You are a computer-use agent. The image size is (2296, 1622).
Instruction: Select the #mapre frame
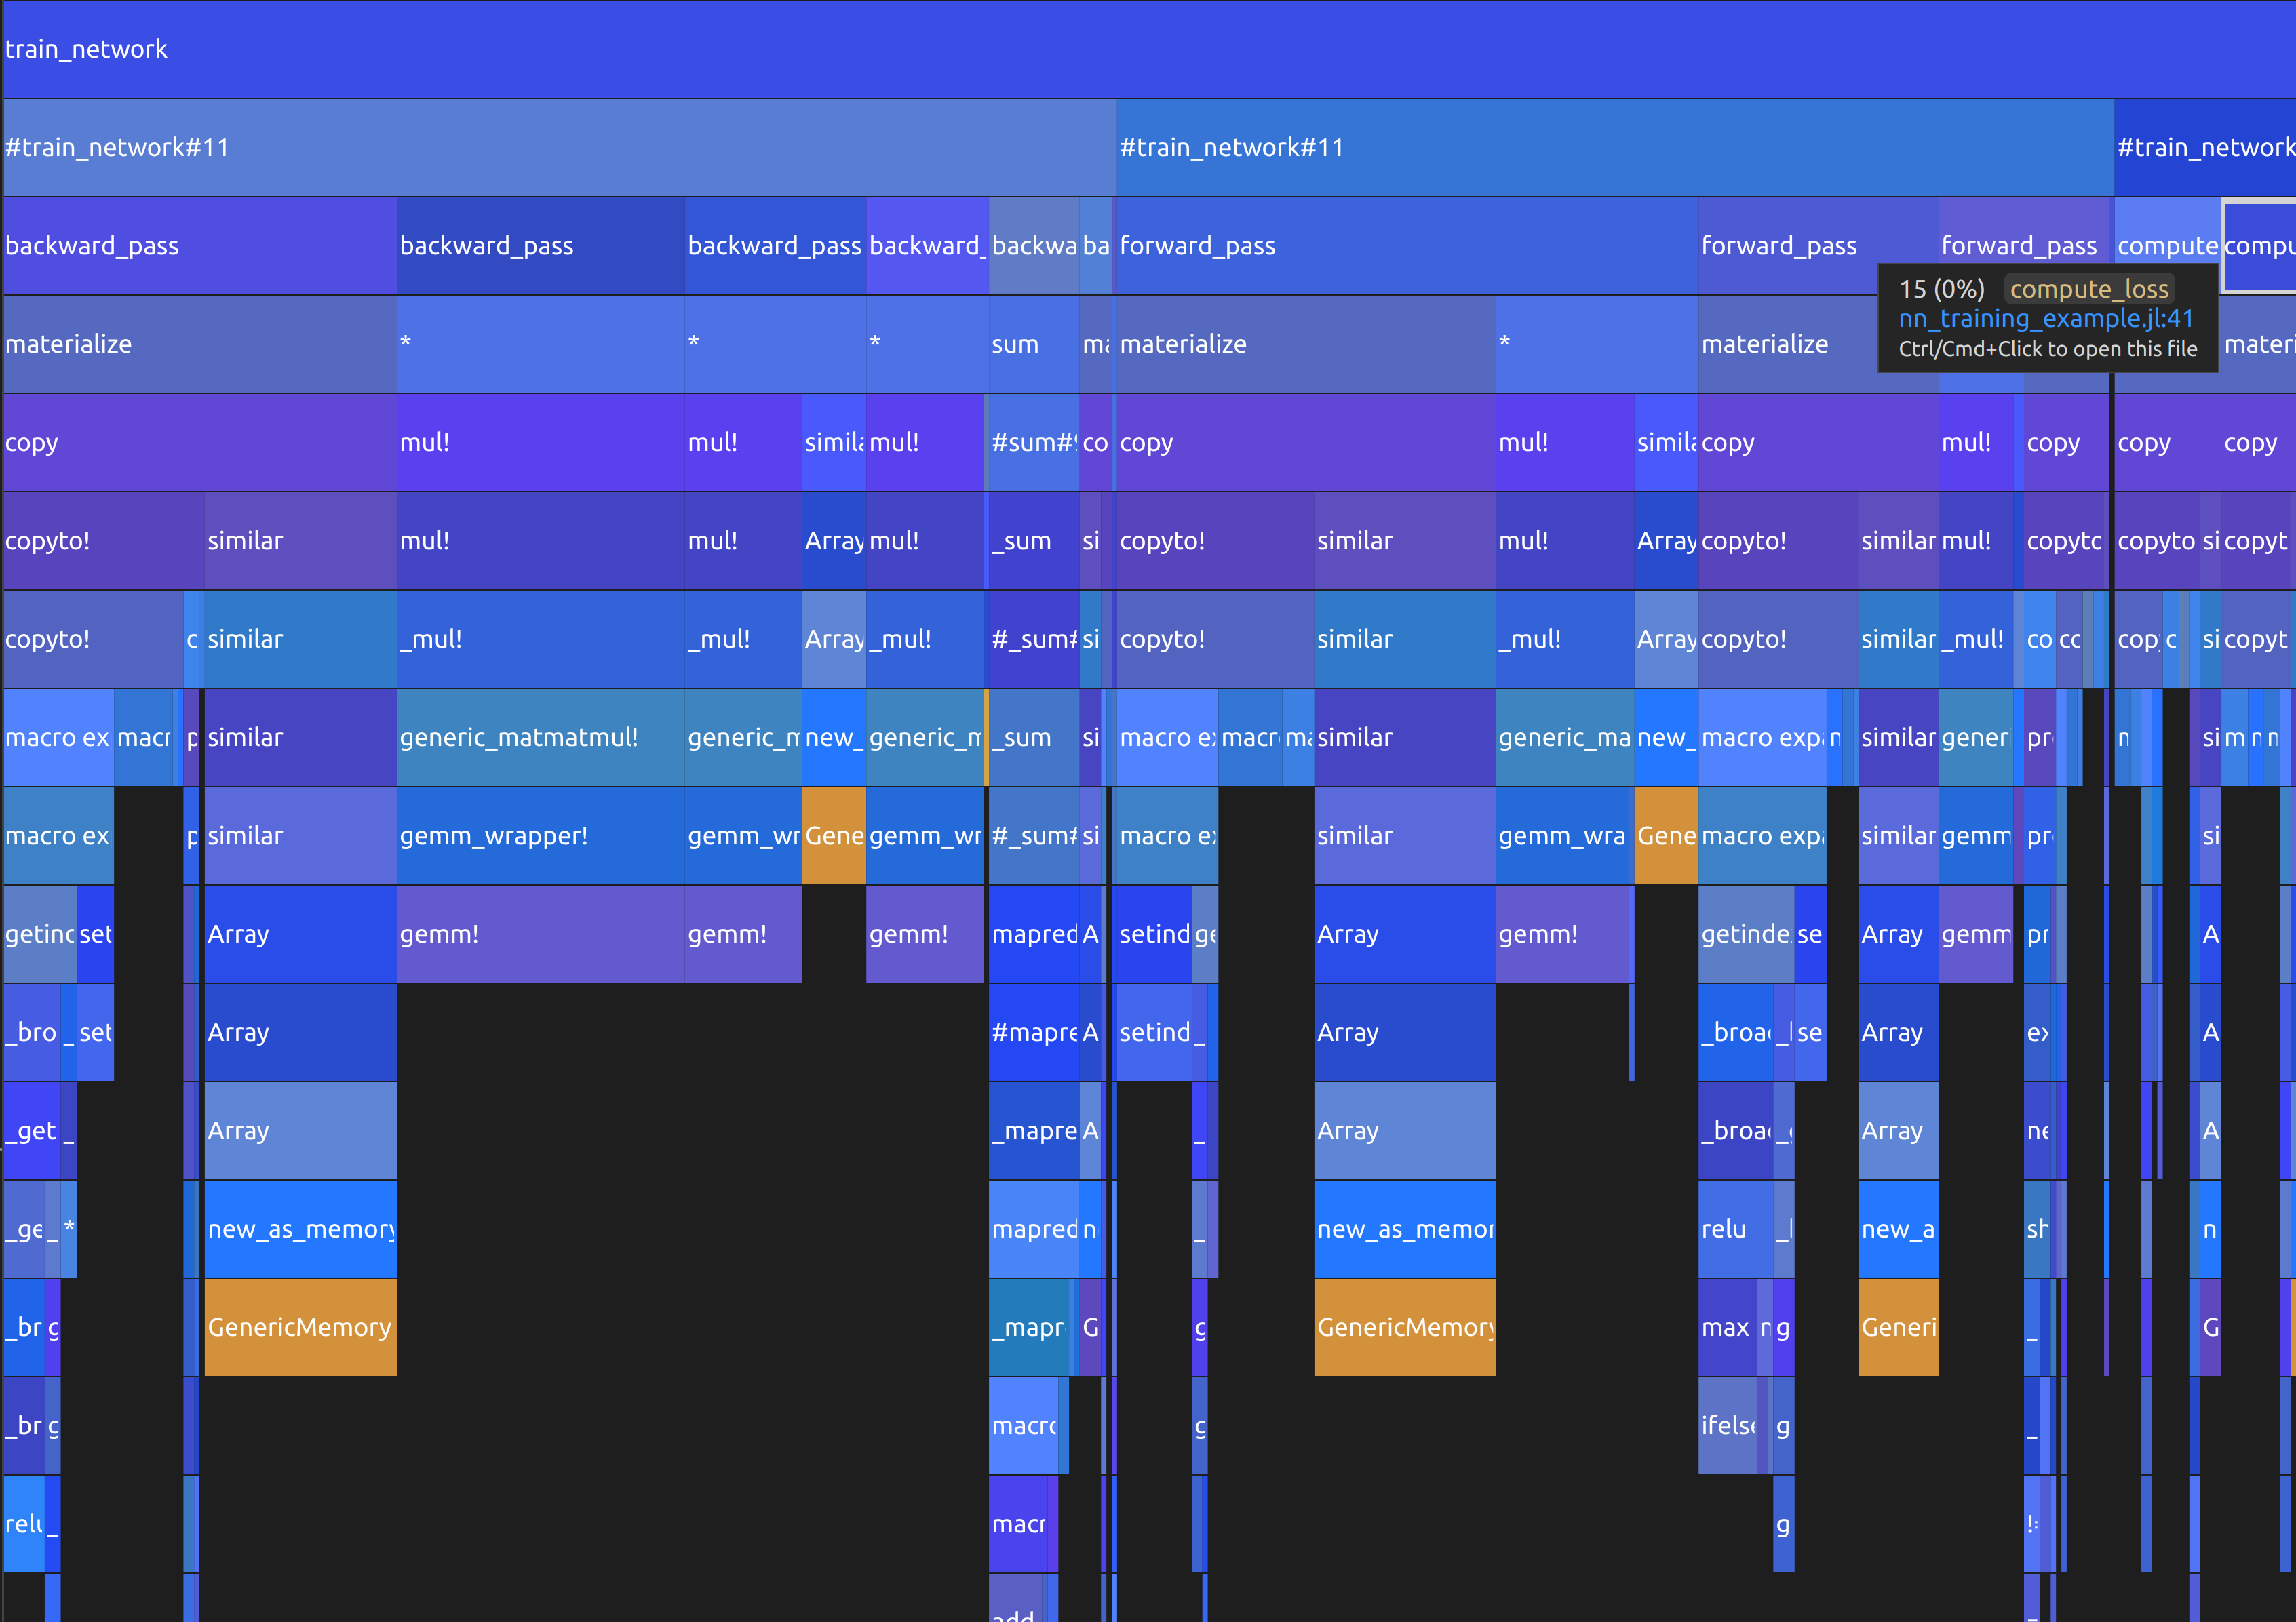pos(1033,1032)
